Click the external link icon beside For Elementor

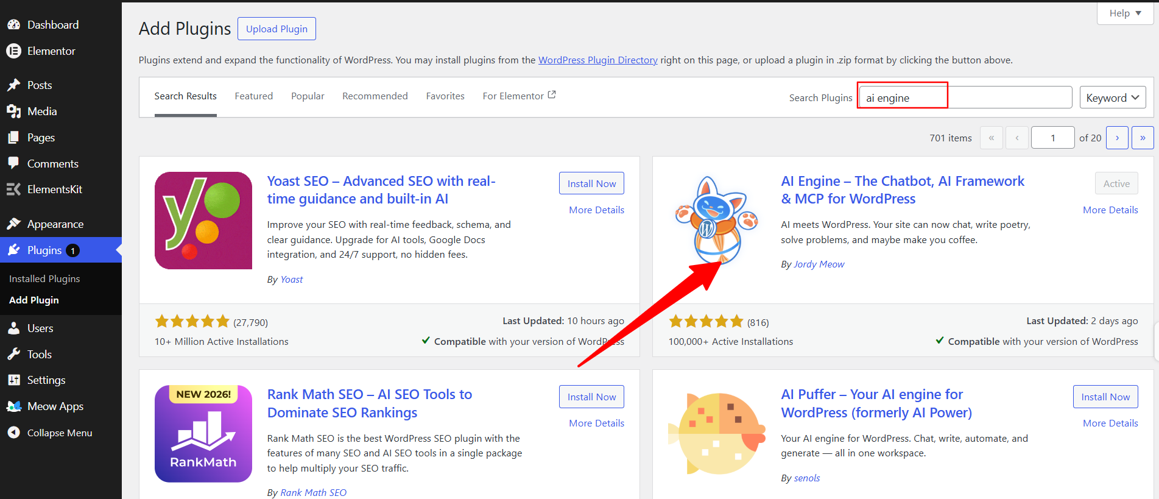[552, 95]
